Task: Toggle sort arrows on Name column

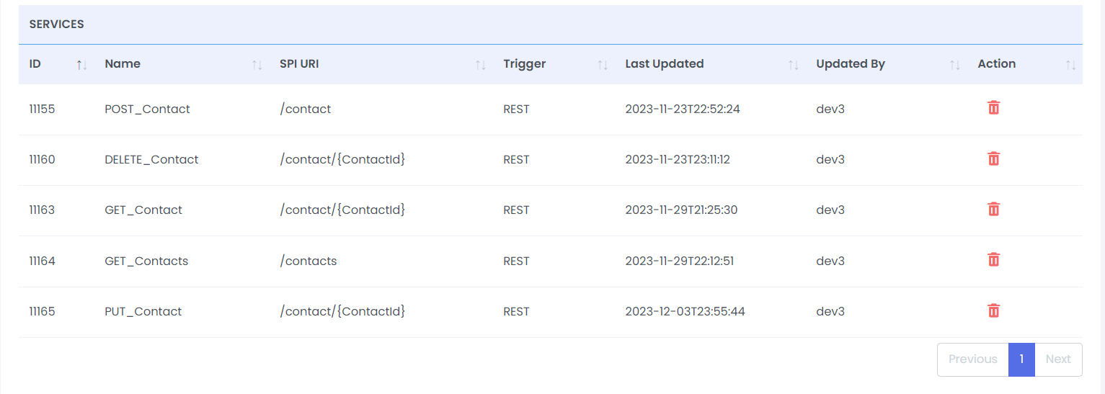Action: point(257,65)
